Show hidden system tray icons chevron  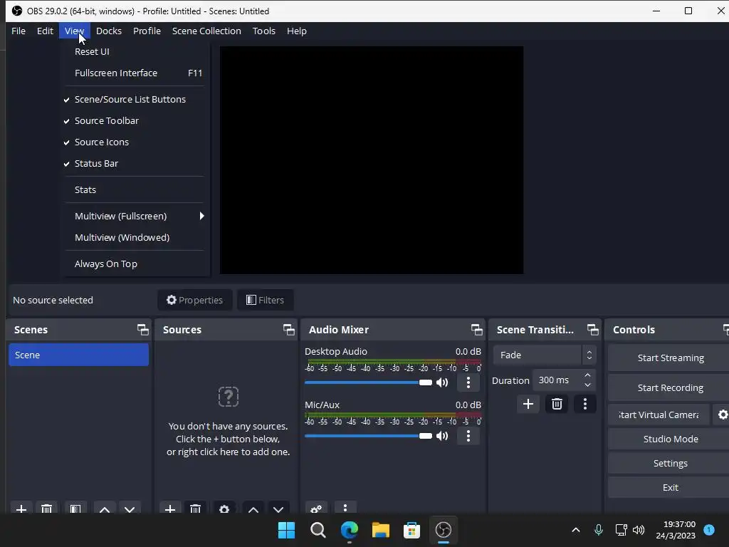point(575,530)
